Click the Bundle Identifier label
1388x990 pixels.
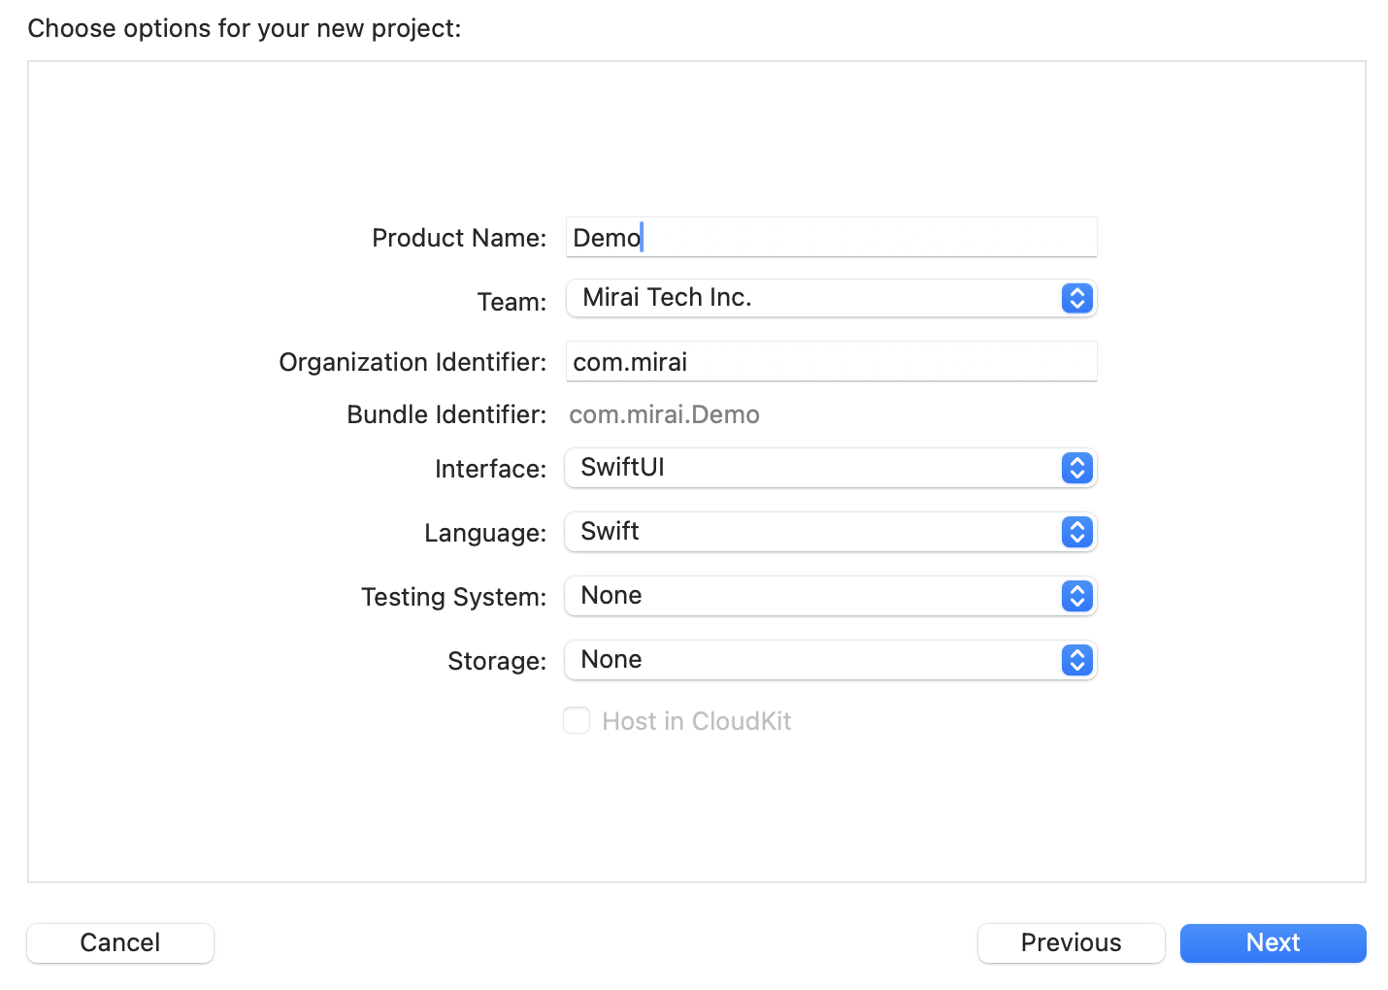pyautogui.click(x=446, y=414)
